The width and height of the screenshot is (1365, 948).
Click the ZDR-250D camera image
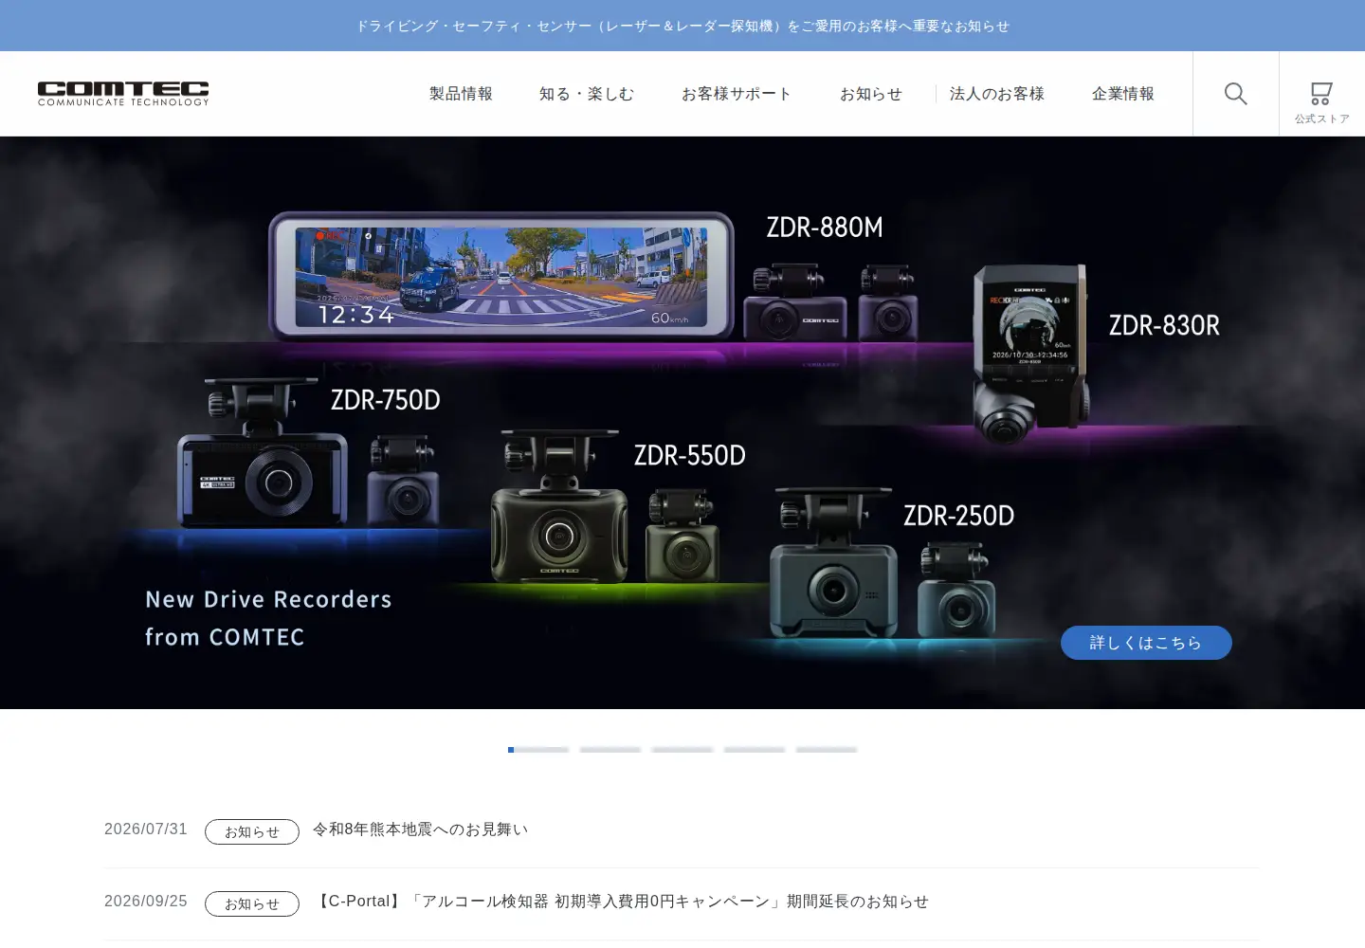coord(833,563)
